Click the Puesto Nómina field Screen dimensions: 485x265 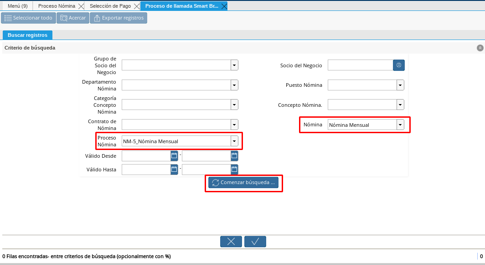362,85
